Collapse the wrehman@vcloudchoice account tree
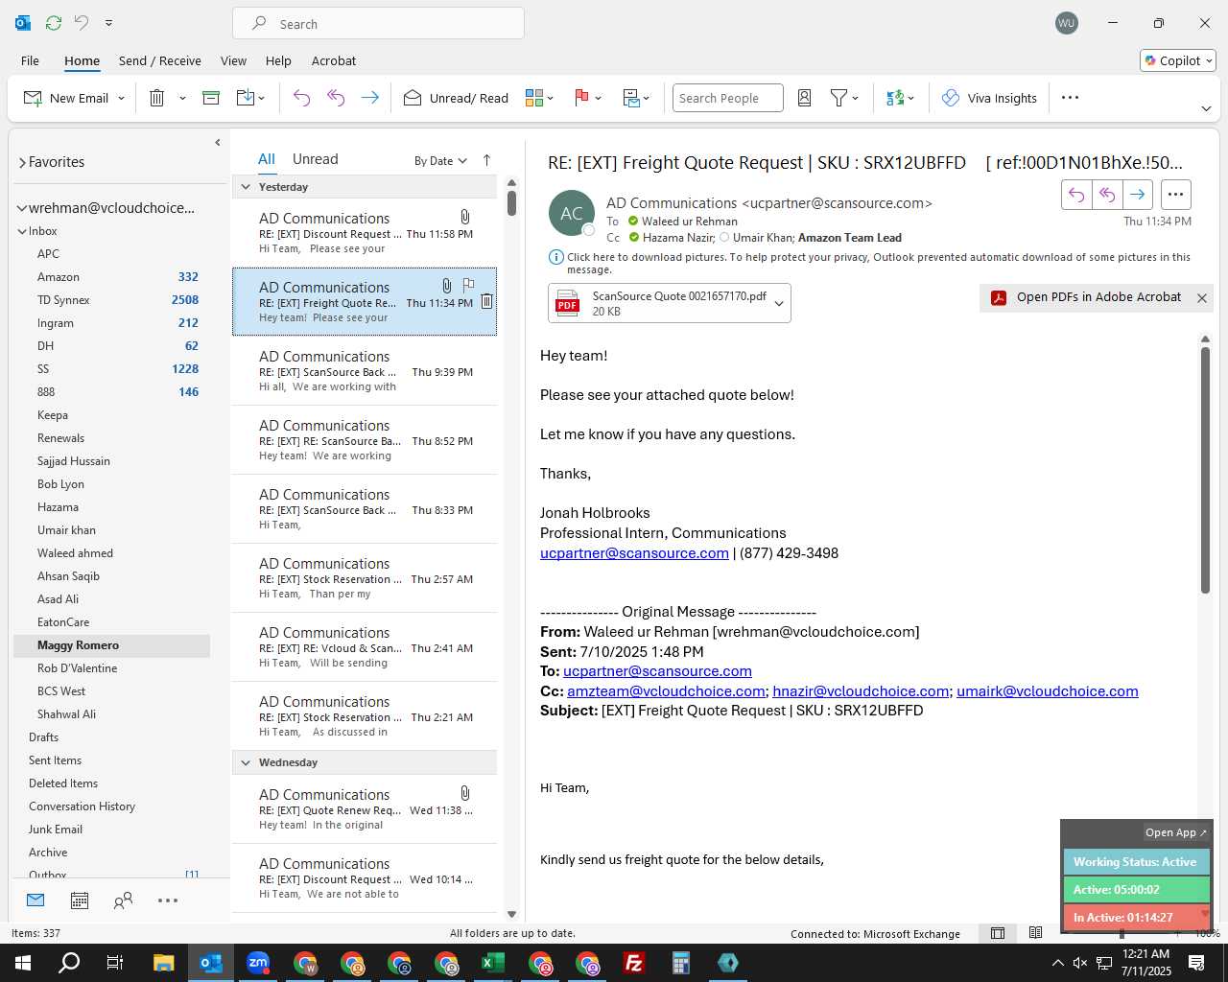This screenshot has width=1228, height=982. click(22, 208)
